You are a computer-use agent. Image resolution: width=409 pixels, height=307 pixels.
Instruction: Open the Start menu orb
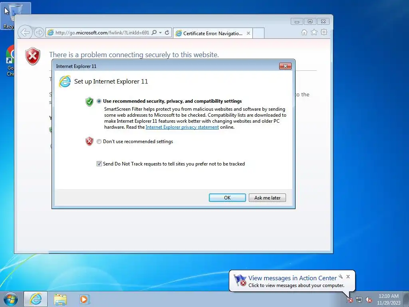(10, 299)
